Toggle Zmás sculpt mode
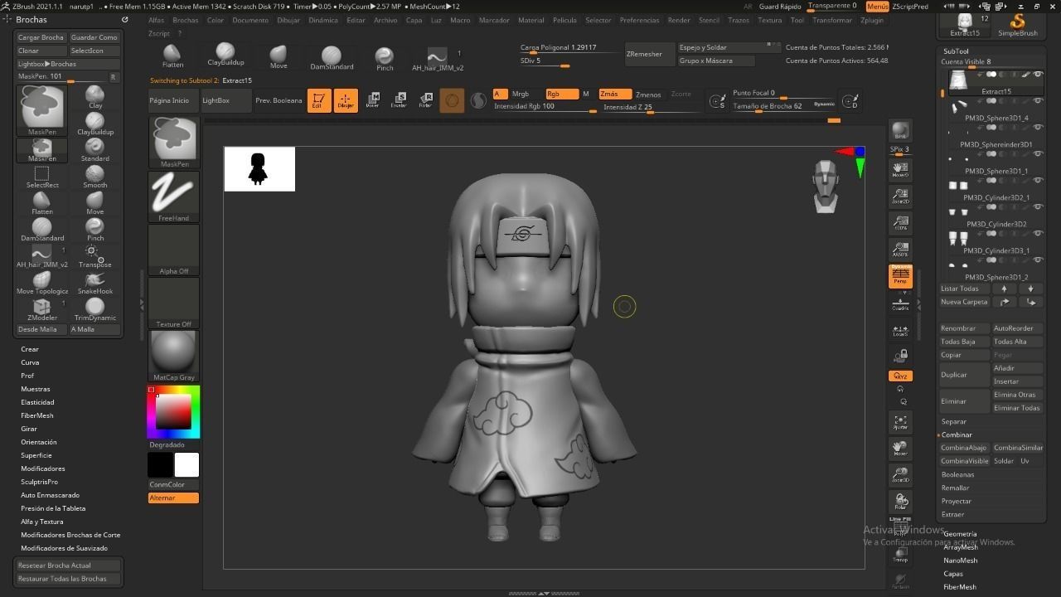Screen dimensions: 1061x597 [615, 94]
